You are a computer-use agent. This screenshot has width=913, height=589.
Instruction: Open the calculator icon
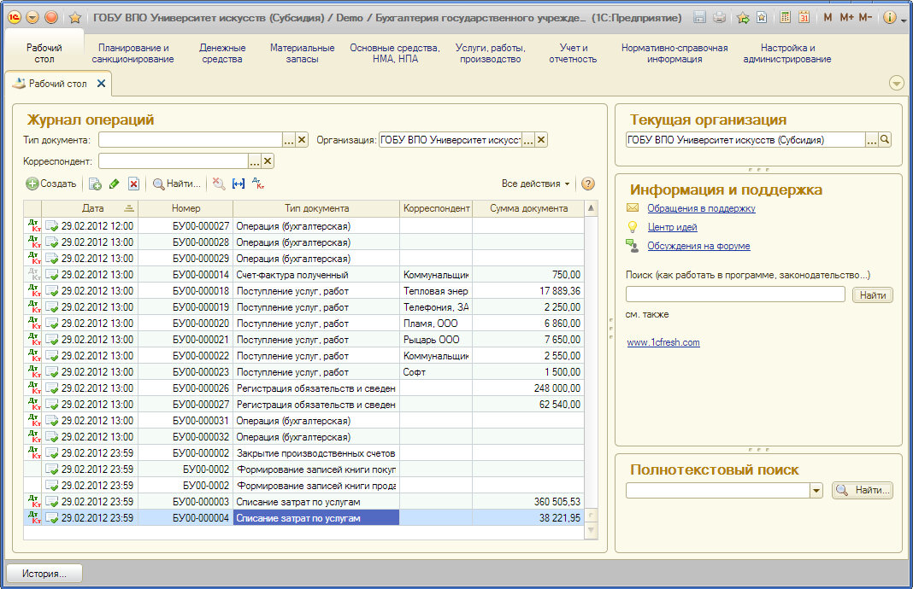[785, 17]
